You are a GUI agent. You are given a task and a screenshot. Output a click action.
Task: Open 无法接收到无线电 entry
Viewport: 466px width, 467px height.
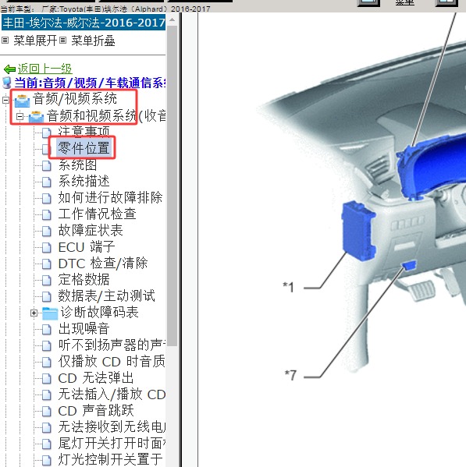pos(112,427)
